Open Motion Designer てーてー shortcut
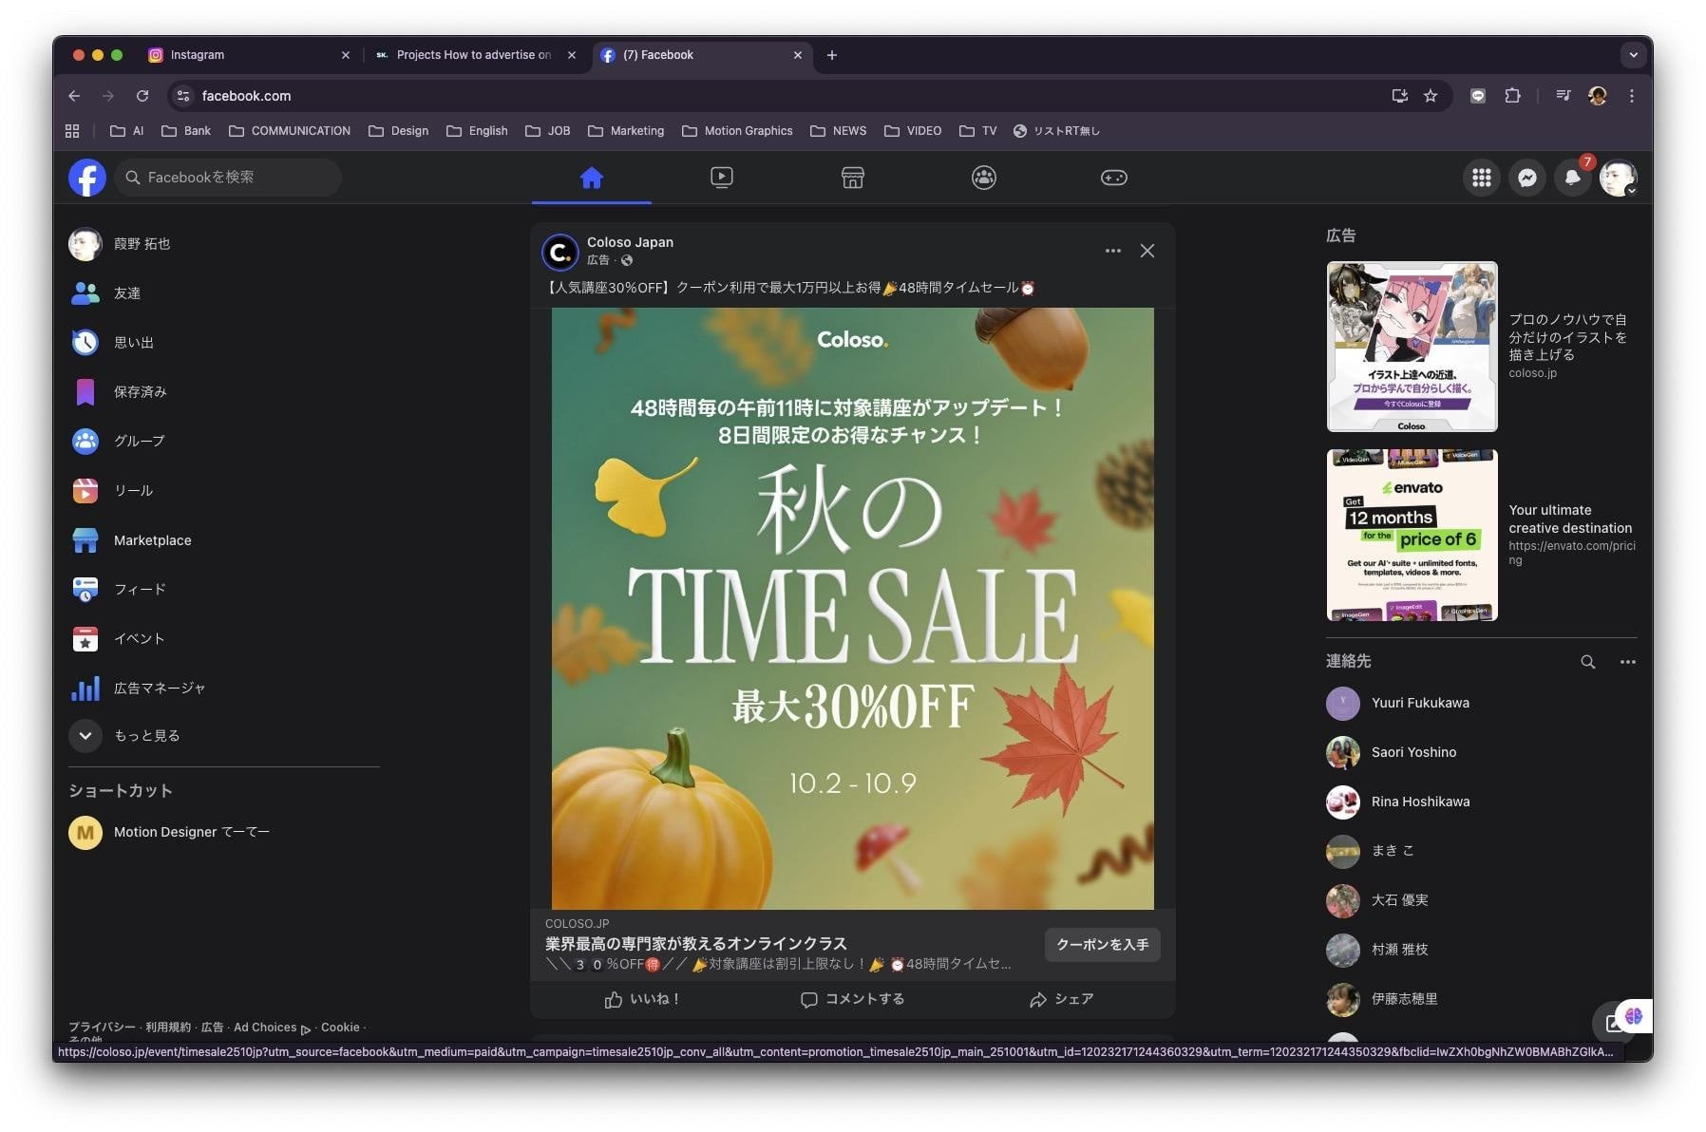The width and height of the screenshot is (1706, 1132). pos(223,833)
